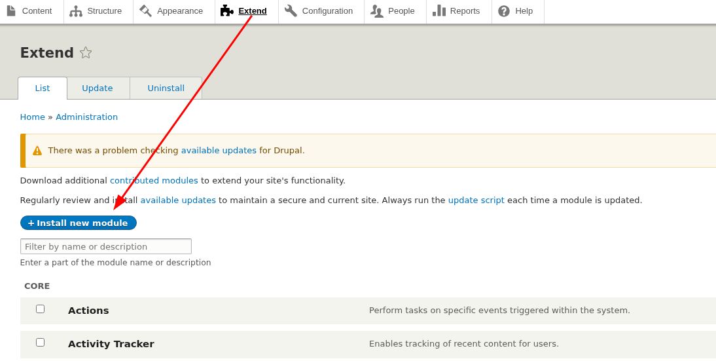Screen dimensions: 716x361
Task: Open the Configuration menu label
Action: point(327,11)
